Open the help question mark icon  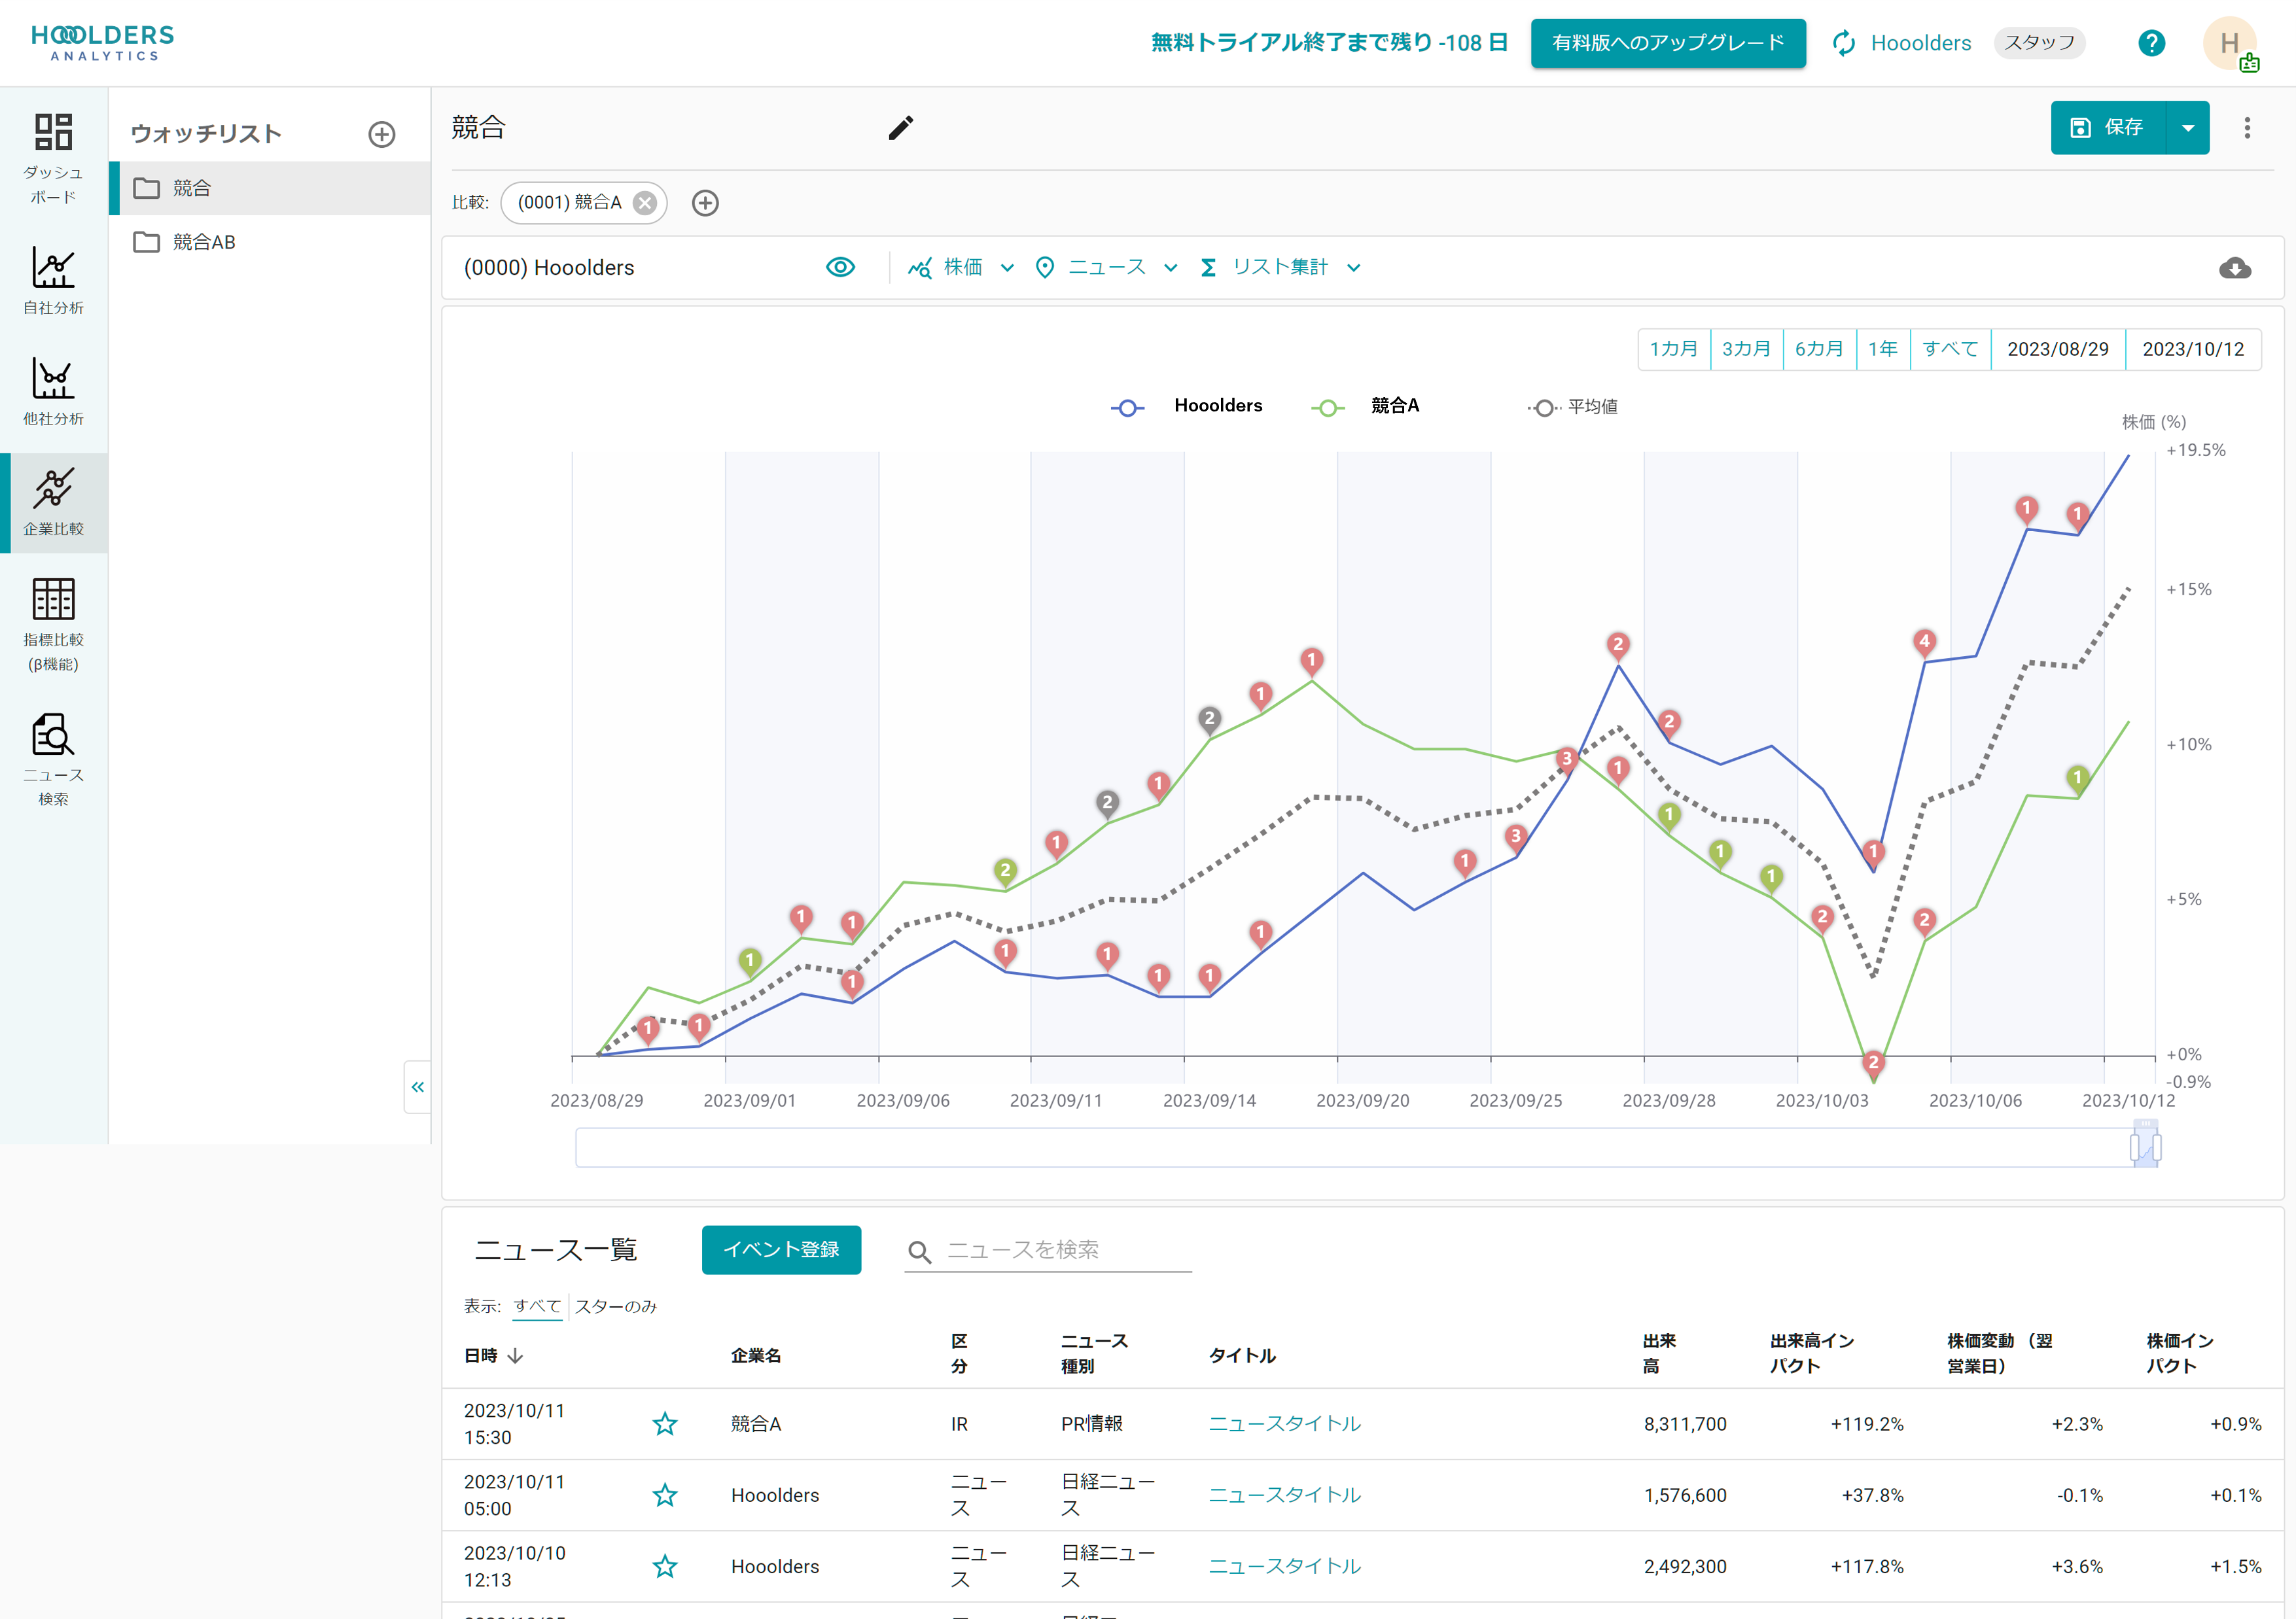tap(2151, 43)
